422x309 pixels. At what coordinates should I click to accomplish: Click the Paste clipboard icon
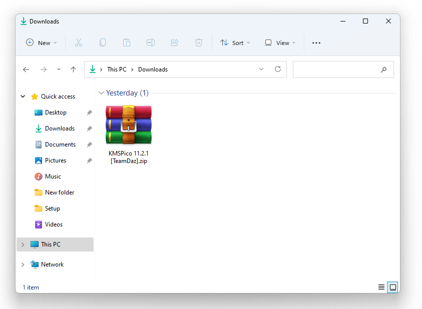127,43
